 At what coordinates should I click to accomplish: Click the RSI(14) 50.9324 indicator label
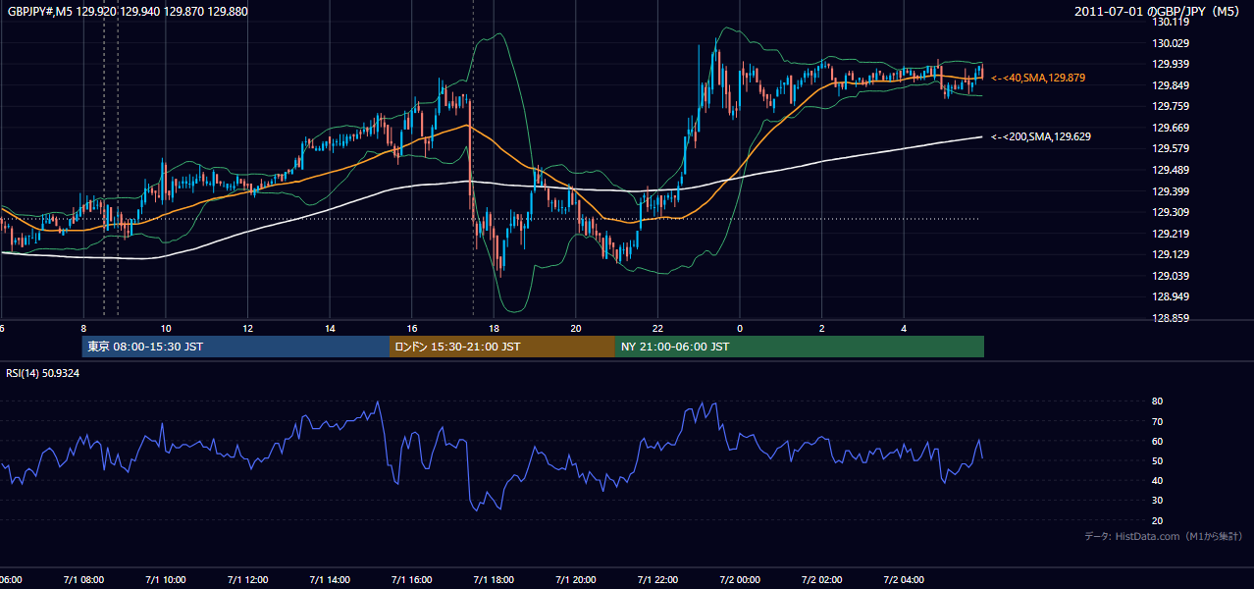click(43, 373)
